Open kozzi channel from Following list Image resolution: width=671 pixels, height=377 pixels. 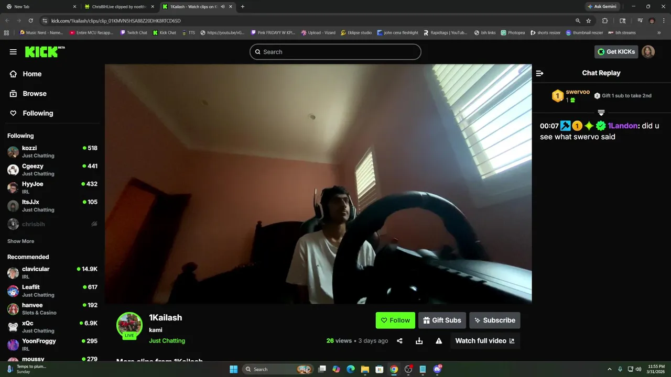pyautogui.click(x=52, y=151)
